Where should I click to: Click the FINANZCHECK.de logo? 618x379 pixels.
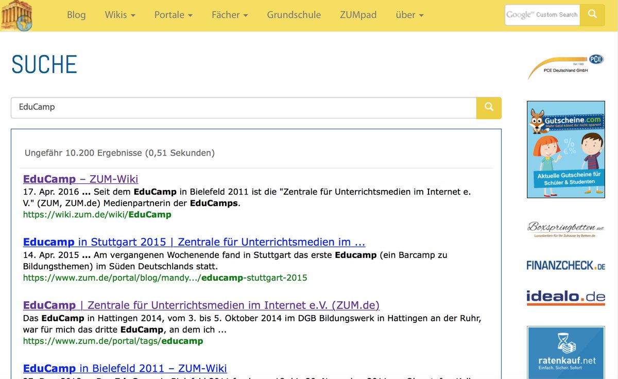click(x=565, y=266)
